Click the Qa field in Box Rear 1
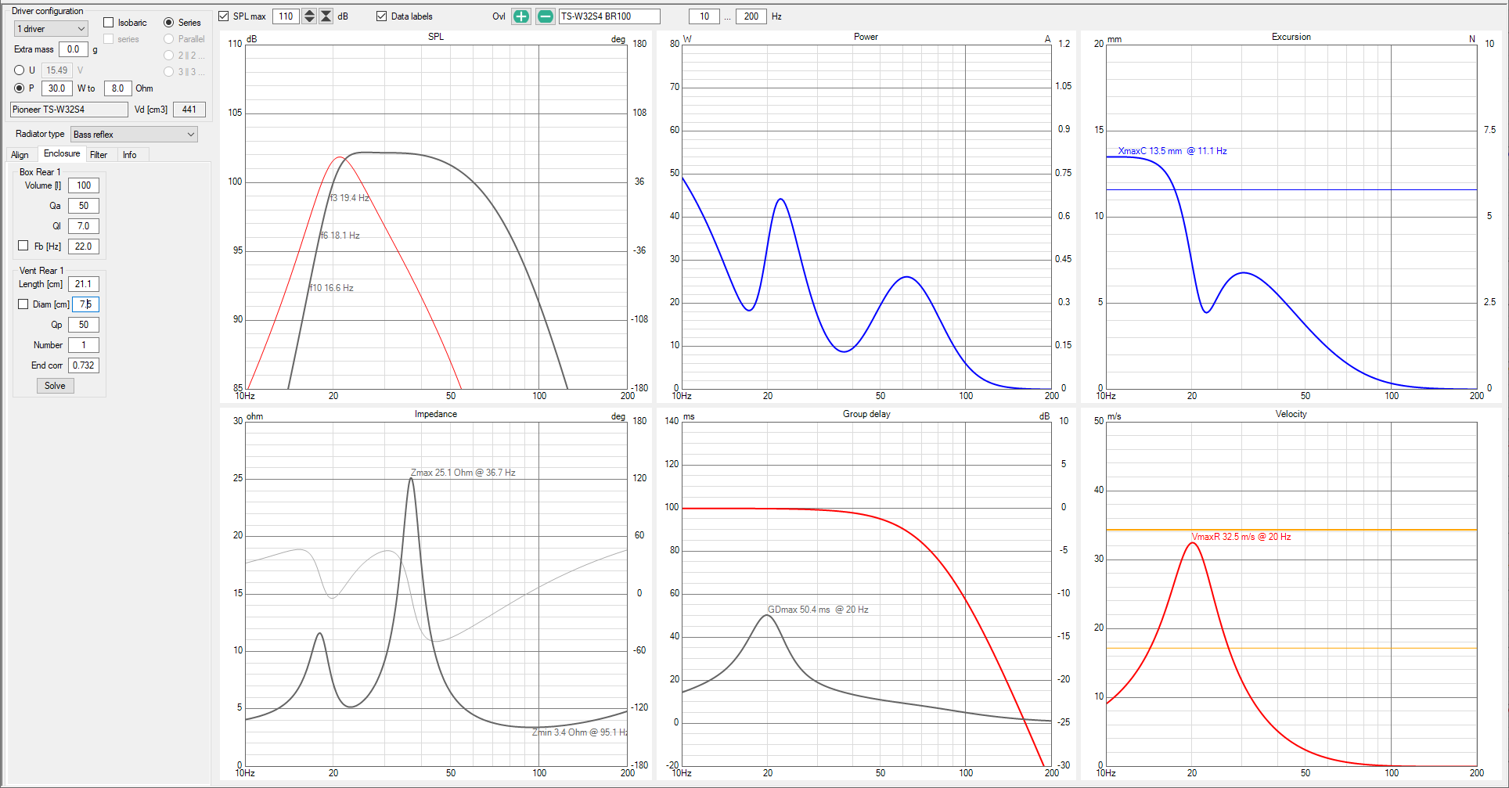Screen dimensions: 1509x788 pos(84,206)
